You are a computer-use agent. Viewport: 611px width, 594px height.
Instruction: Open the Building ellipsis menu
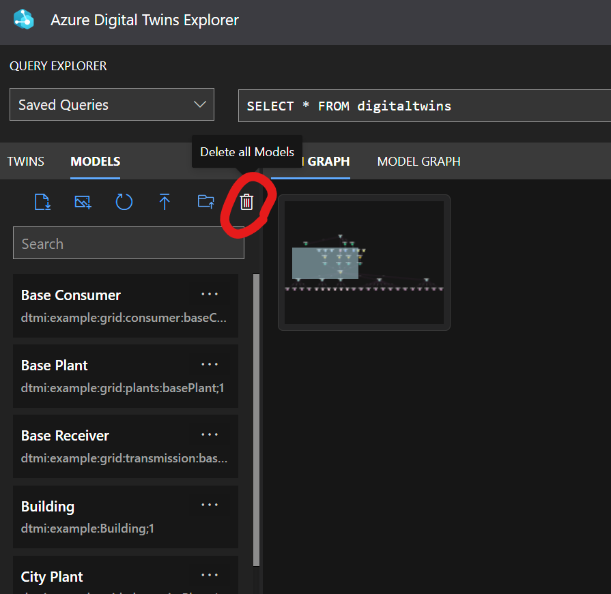click(210, 505)
